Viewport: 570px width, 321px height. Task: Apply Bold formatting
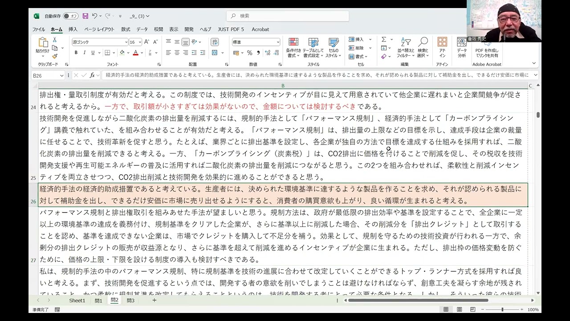point(76,53)
